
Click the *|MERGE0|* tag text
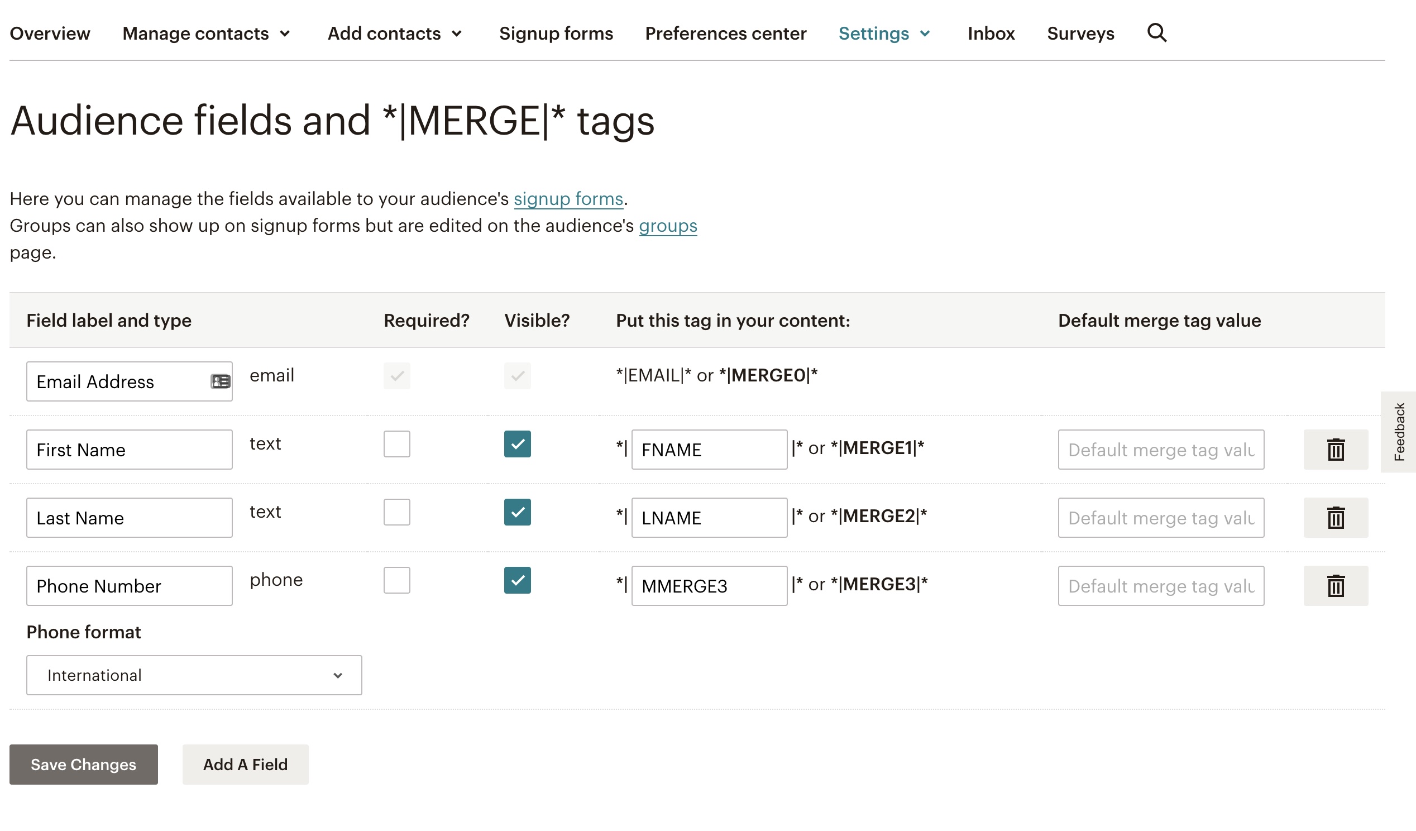coord(768,375)
